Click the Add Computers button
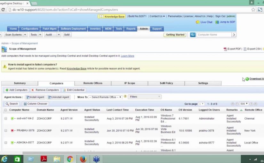 pyautogui.click(x=17, y=90)
